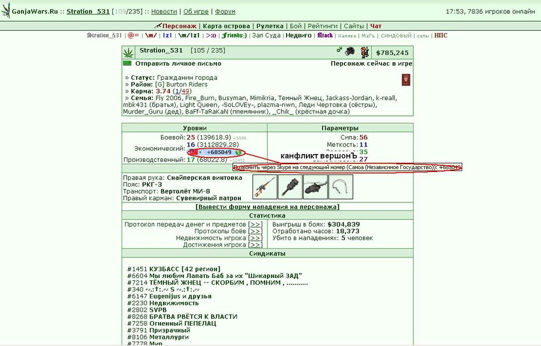Open the Friends:) custom link
The width and height of the screenshot is (541, 346).
coord(234,35)
